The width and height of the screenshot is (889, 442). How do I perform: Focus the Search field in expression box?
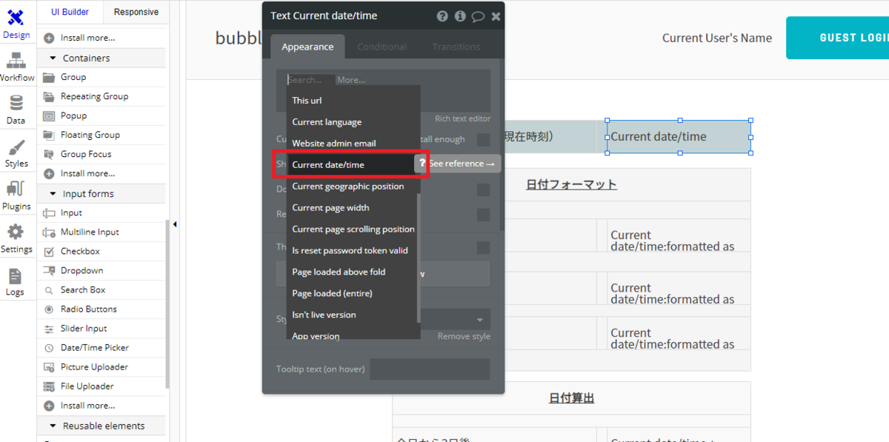310,79
